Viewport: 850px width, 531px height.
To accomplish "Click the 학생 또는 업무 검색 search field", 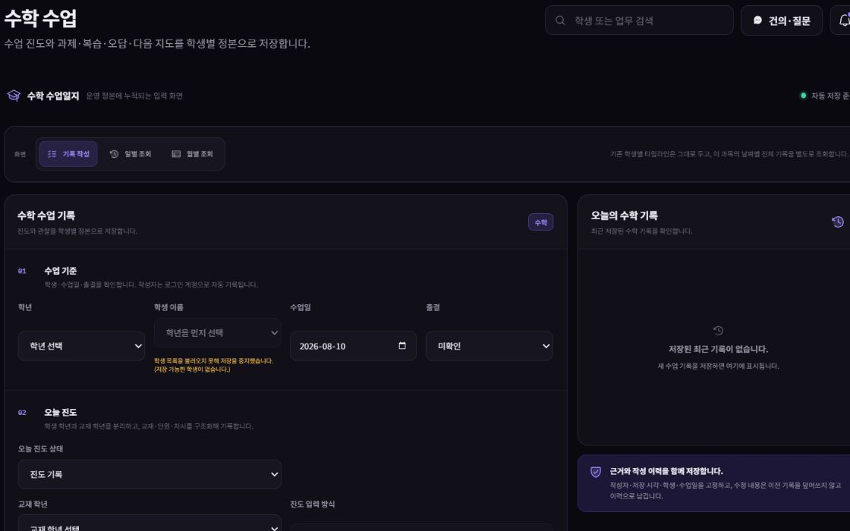I will click(639, 20).
